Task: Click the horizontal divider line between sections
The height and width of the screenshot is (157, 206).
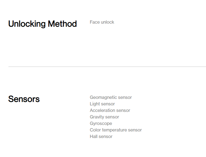Action: coord(107,67)
